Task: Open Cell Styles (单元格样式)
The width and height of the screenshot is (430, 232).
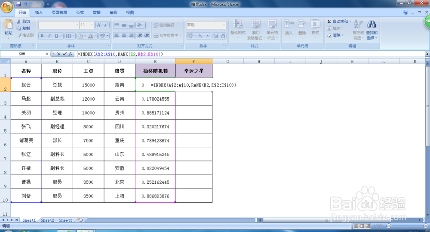Action: pos(272,29)
